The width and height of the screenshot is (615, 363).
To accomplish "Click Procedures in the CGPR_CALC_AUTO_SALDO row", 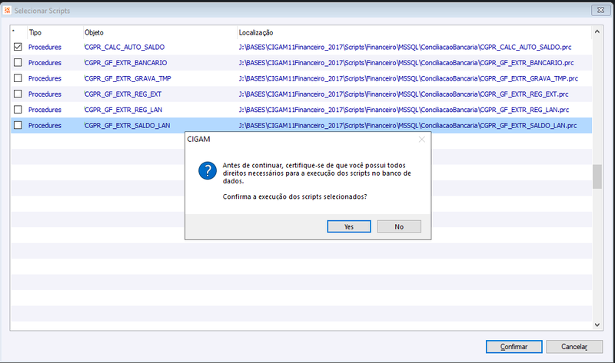I will click(x=45, y=47).
